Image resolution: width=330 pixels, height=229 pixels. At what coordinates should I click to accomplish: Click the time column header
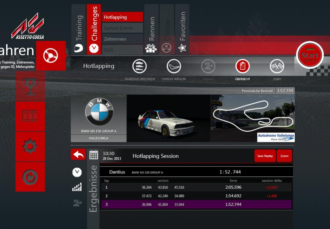(233, 181)
